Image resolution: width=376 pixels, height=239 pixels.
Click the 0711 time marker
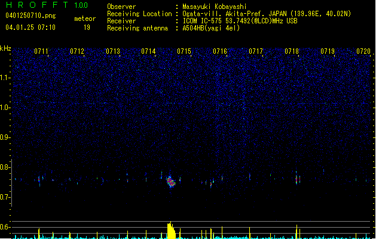point(41,51)
